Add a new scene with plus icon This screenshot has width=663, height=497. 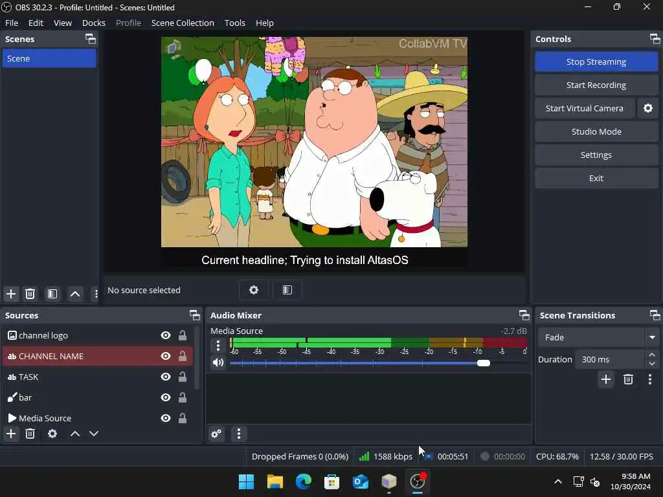point(11,294)
